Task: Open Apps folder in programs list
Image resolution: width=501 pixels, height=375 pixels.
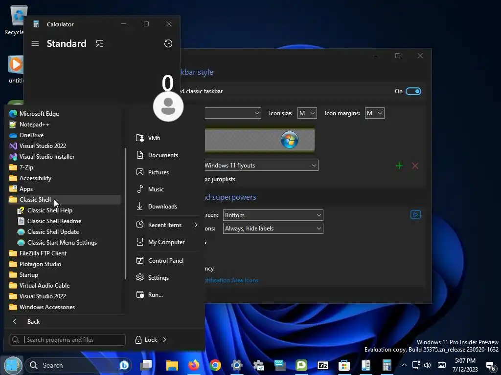Action: point(22,189)
